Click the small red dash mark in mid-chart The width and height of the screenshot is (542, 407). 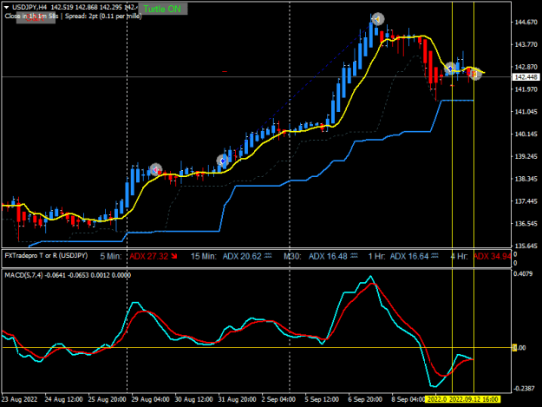click(x=225, y=71)
